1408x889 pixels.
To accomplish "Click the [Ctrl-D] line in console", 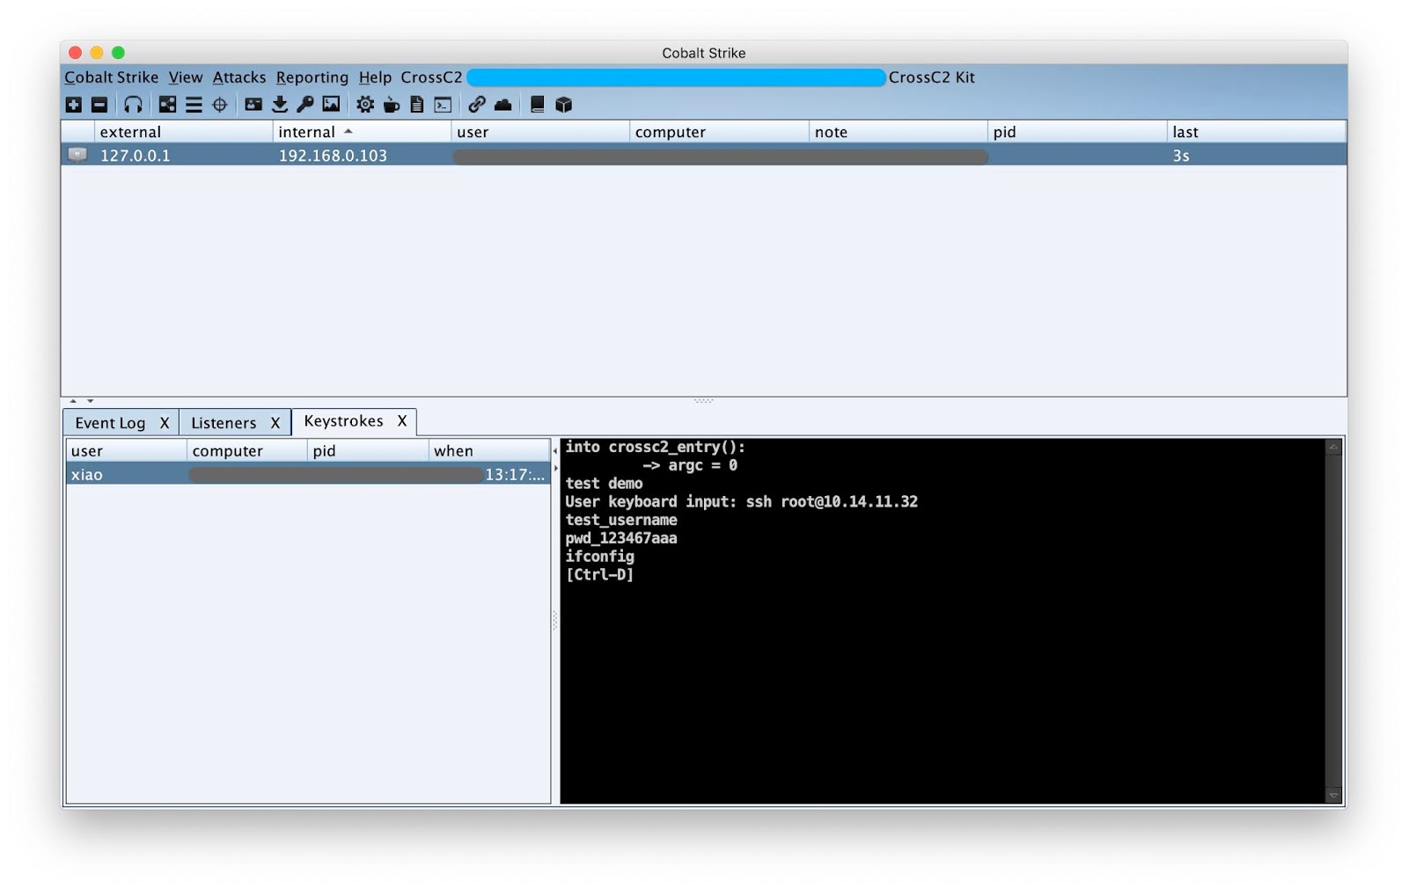I will click(x=599, y=575).
